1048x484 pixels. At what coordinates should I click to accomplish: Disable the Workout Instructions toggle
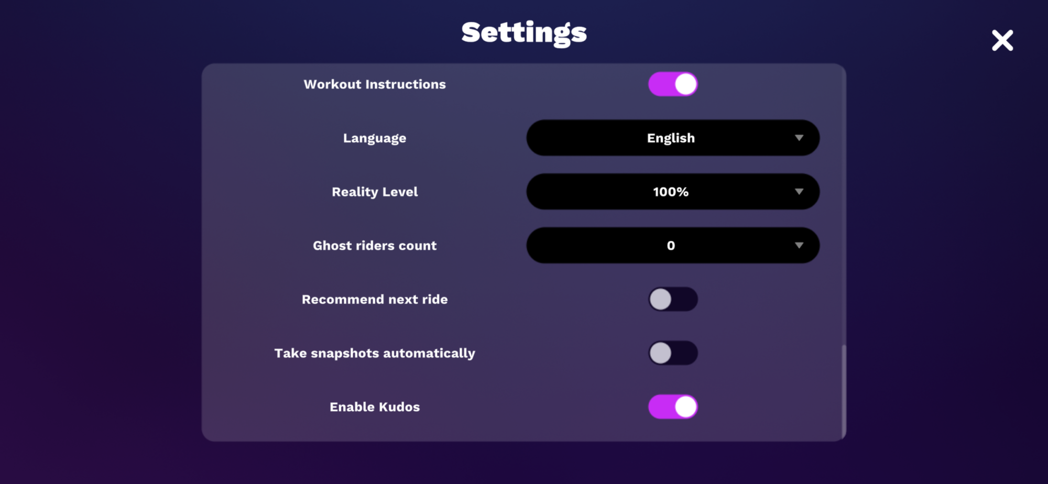(x=673, y=84)
